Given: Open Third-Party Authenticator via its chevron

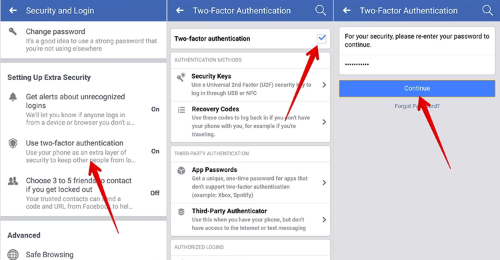Looking at the screenshot, I should [x=324, y=219].
